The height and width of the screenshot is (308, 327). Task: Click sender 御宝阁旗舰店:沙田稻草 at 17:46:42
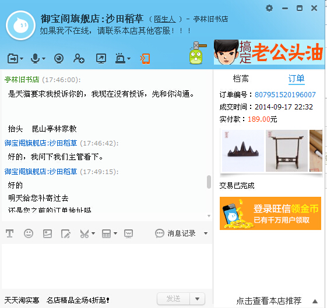click(41, 143)
